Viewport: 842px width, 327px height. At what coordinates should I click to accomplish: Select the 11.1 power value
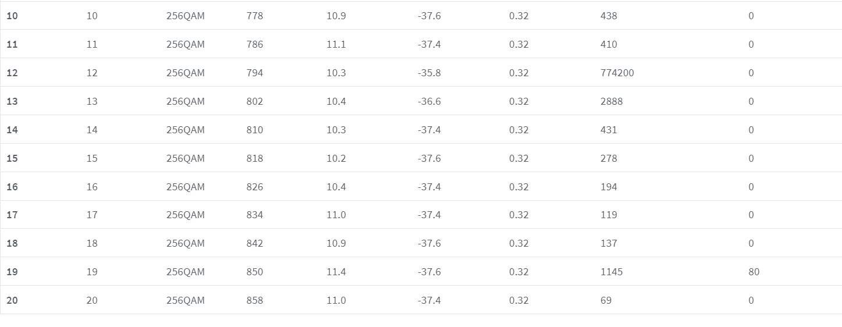click(336, 44)
